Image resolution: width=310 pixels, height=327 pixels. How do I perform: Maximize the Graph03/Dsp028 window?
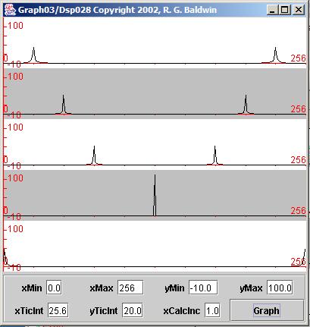[285, 10]
